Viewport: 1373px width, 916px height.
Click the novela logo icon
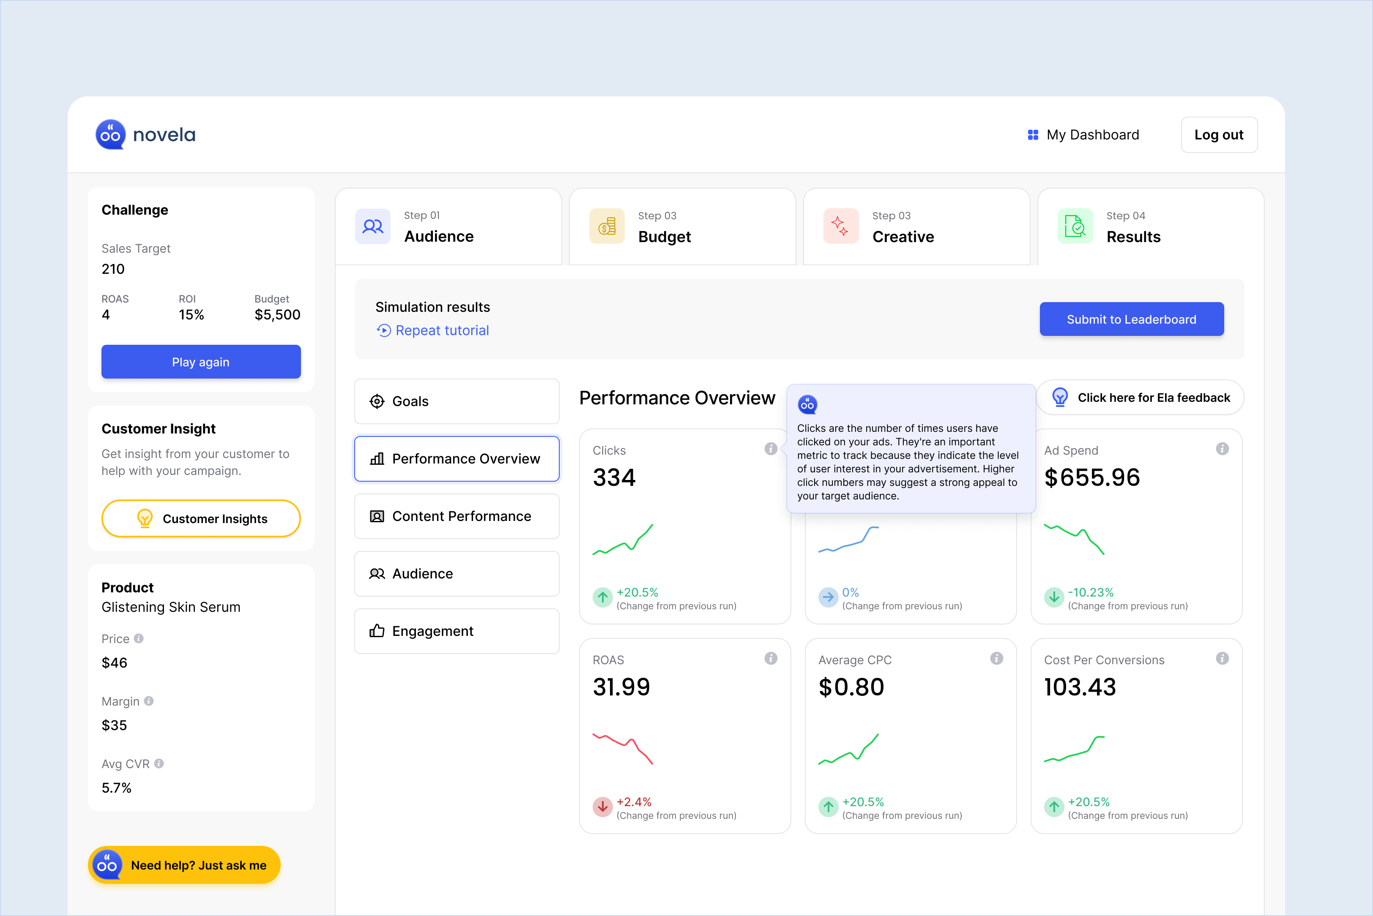coord(110,134)
